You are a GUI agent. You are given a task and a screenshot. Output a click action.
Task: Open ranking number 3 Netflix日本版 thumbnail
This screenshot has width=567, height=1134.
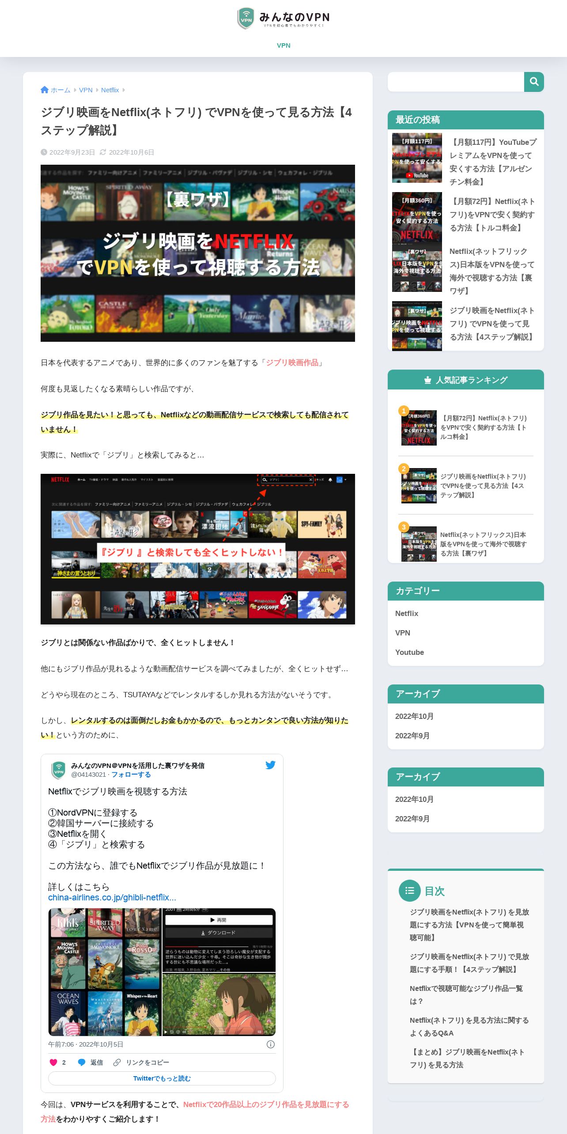click(x=419, y=544)
